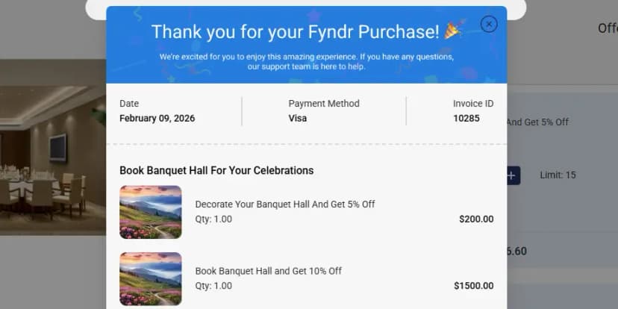Click the "Book Banquet Hall For Your Celebrations" heading
Screen dimensions: 618x309
pos(216,170)
